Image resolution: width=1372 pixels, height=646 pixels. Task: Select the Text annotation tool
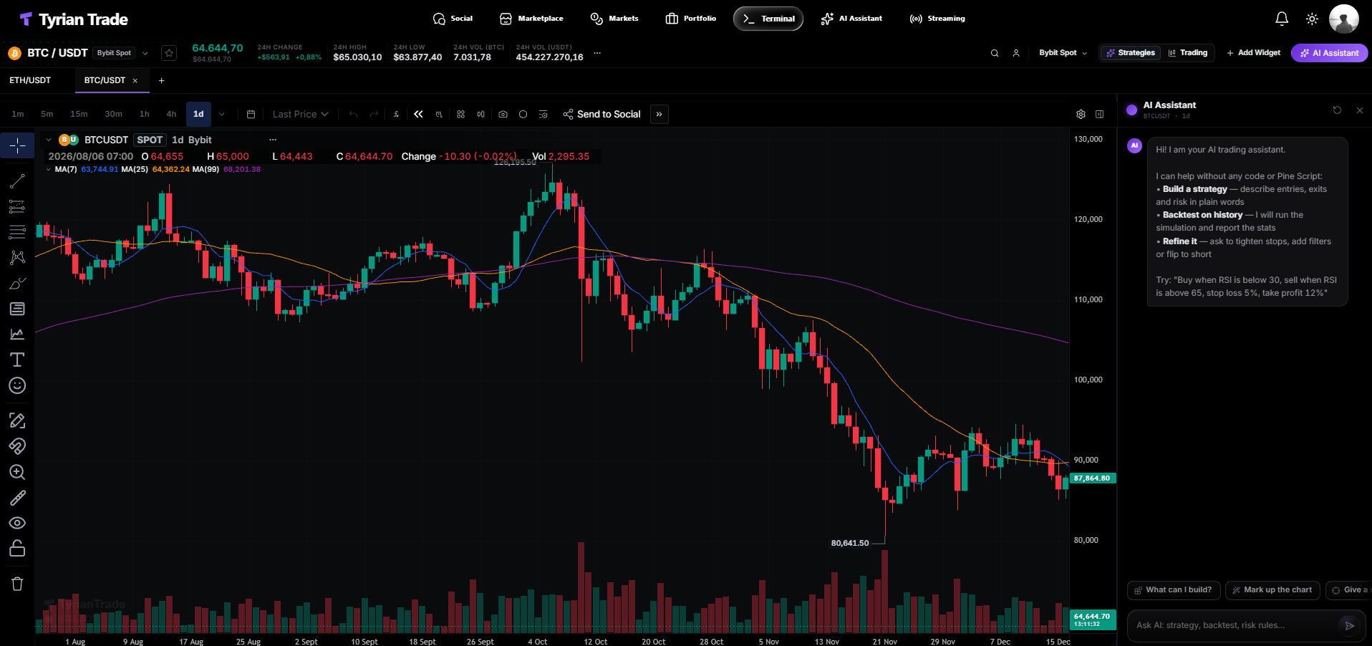click(17, 360)
